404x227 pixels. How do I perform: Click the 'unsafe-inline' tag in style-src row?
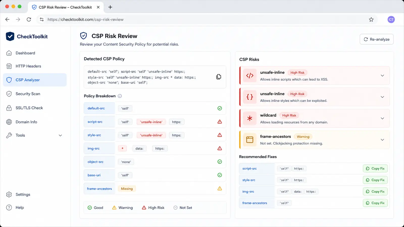pos(151,135)
